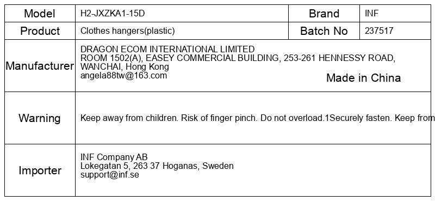This screenshot has width=435, height=207.
Task: Click the Lokegatan 5 Hoganas address
Action: 157,166
